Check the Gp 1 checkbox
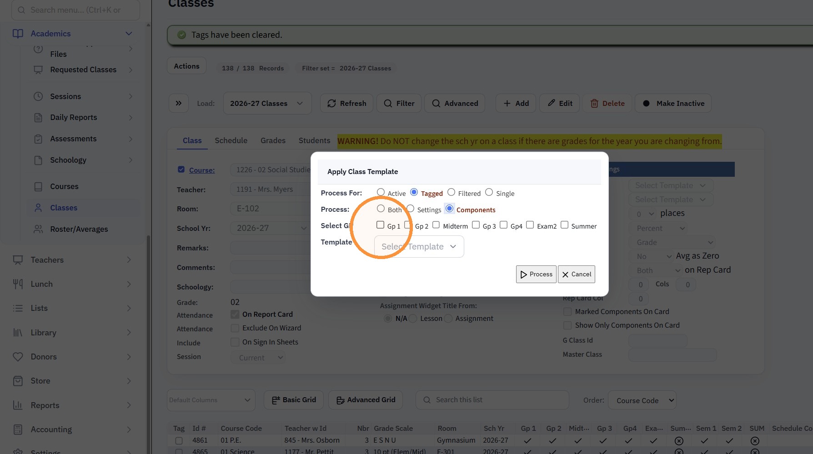This screenshot has width=813, height=454. [x=381, y=225]
